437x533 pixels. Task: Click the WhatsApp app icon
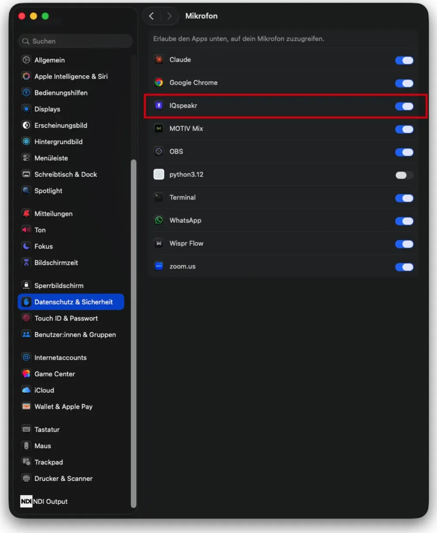pyautogui.click(x=159, y=220)
